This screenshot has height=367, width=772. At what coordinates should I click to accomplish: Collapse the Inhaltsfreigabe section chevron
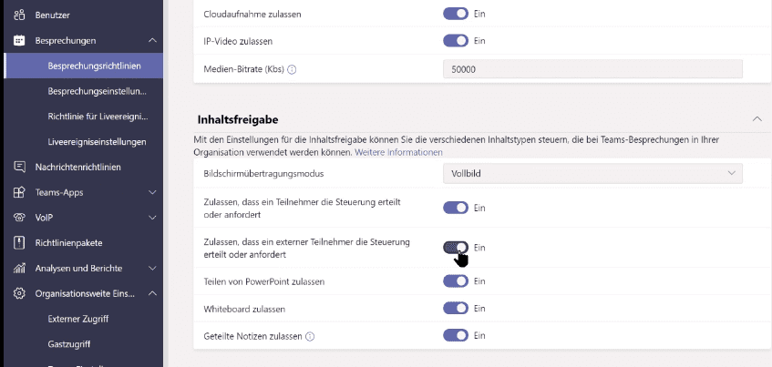755,119
